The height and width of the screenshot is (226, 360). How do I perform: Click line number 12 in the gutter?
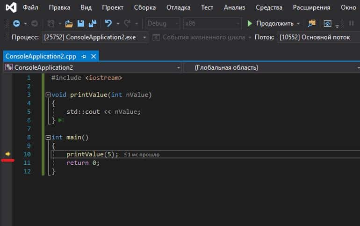point(27,171)
